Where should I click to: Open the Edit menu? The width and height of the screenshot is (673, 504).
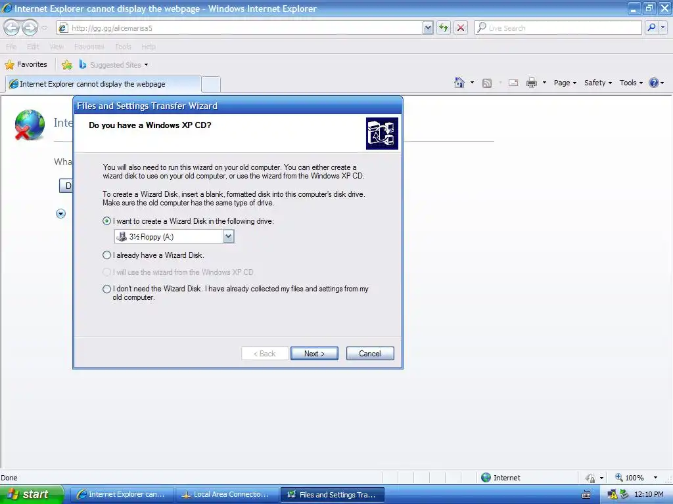pos(33,47)
